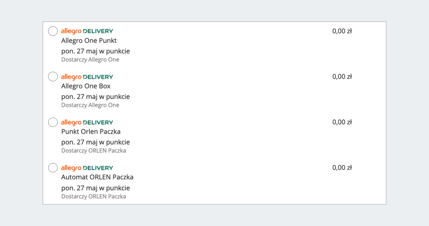Click the 0,00 zł price for Automat ORLEN Paczka

tap(342, 168)
